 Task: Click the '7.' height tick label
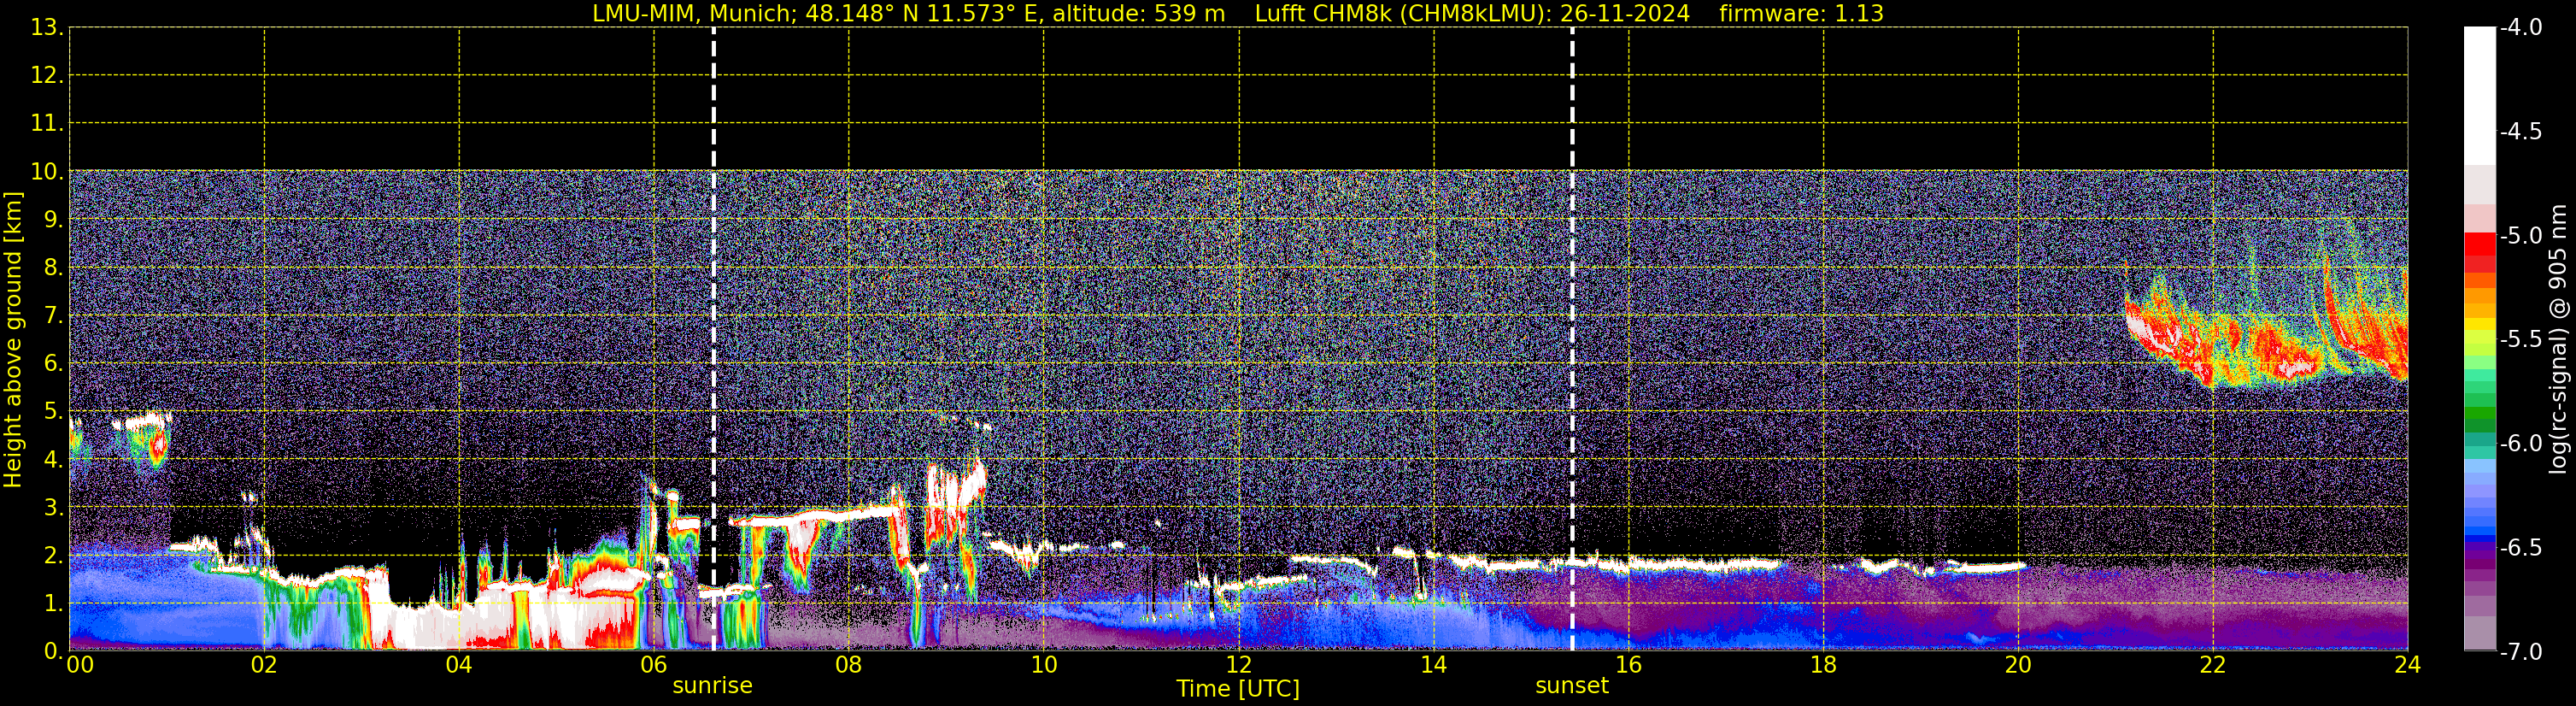[53, 315]
